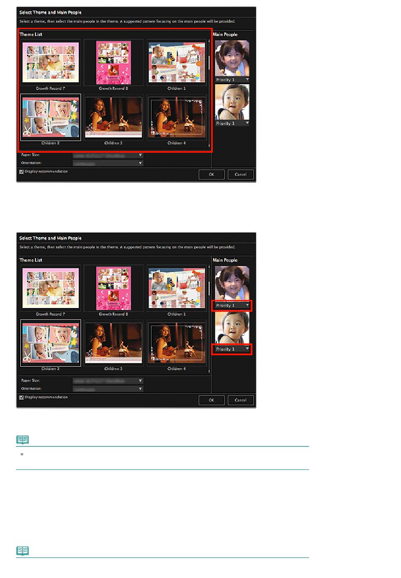Screen dimensions: 401x578
Task: Pick Children 3 theme in lower dialog
Action: pyautogui.click(x=113, y=343)
